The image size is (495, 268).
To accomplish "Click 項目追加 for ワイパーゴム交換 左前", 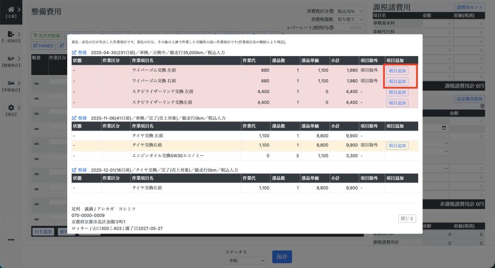I will click(397, 71).
